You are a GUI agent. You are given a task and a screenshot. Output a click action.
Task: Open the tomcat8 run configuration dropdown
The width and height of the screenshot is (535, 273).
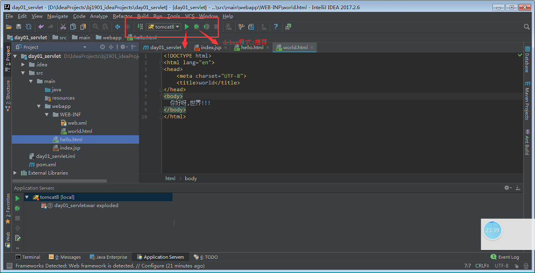click(x=164, y=27)
